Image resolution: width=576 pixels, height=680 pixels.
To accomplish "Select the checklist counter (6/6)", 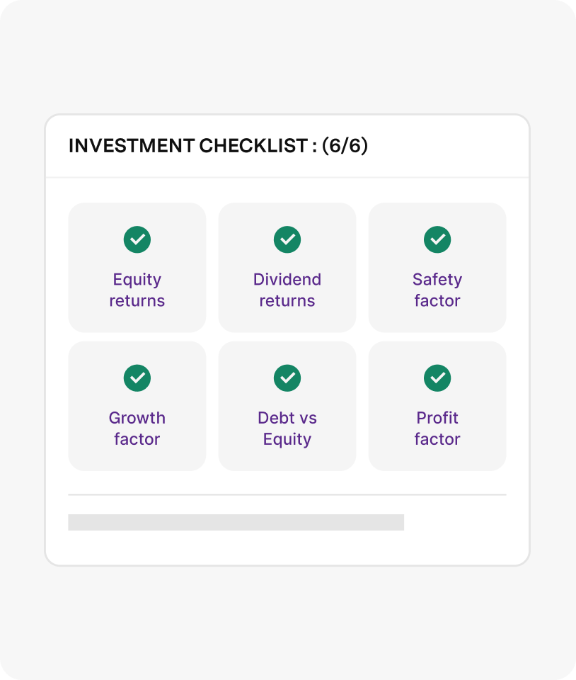I will point(345,146).
